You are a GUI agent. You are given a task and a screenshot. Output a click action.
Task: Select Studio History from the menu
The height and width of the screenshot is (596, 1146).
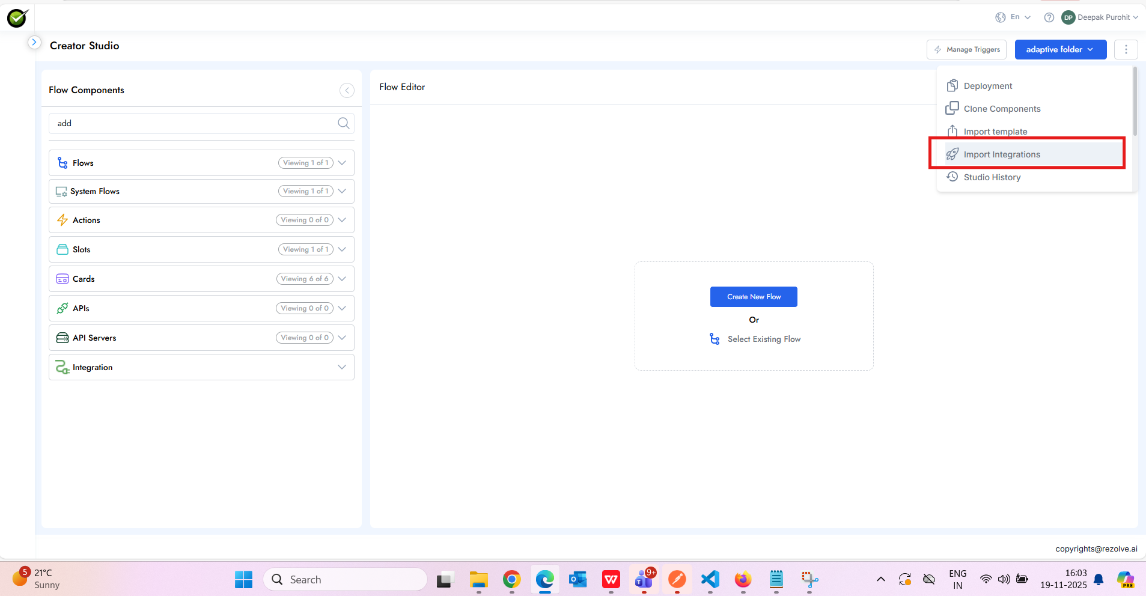992,177
